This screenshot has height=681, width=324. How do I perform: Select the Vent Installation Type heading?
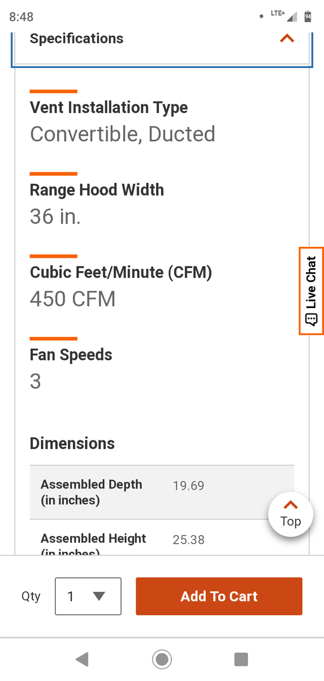pyautogui.click(x=109, y=107)
